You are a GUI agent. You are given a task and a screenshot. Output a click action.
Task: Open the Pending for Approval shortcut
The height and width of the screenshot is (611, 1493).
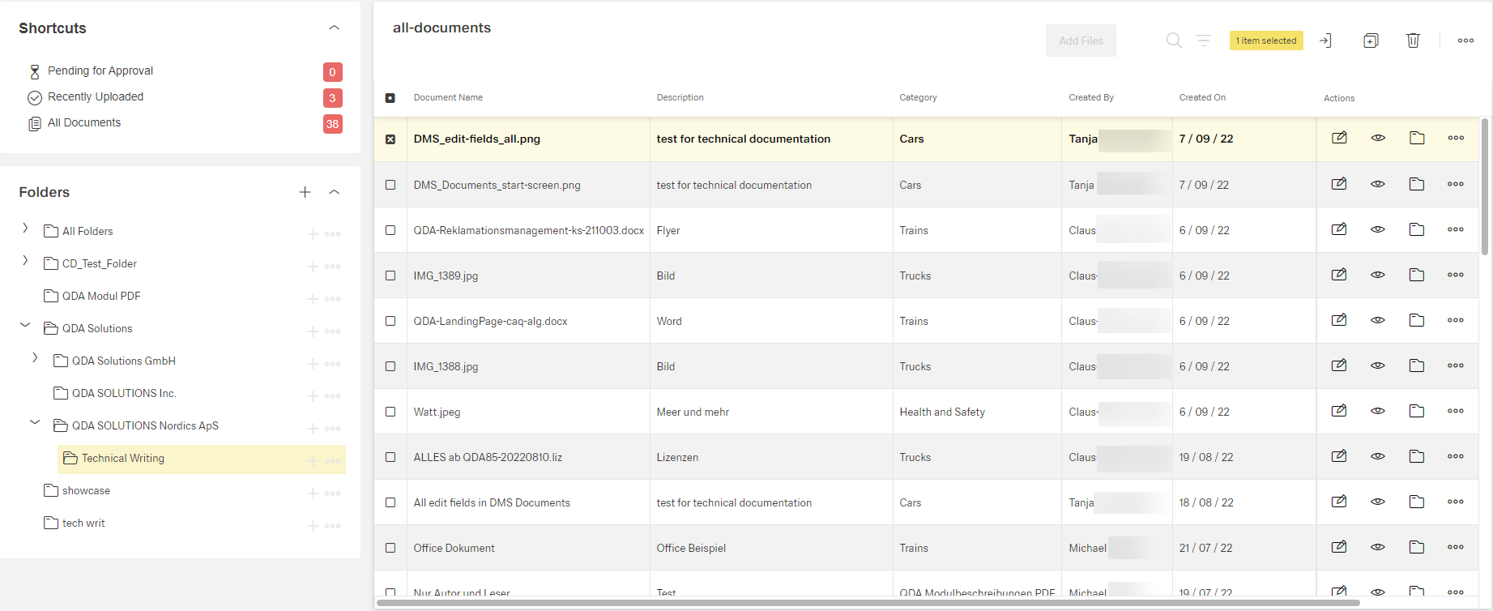(100, 70)
